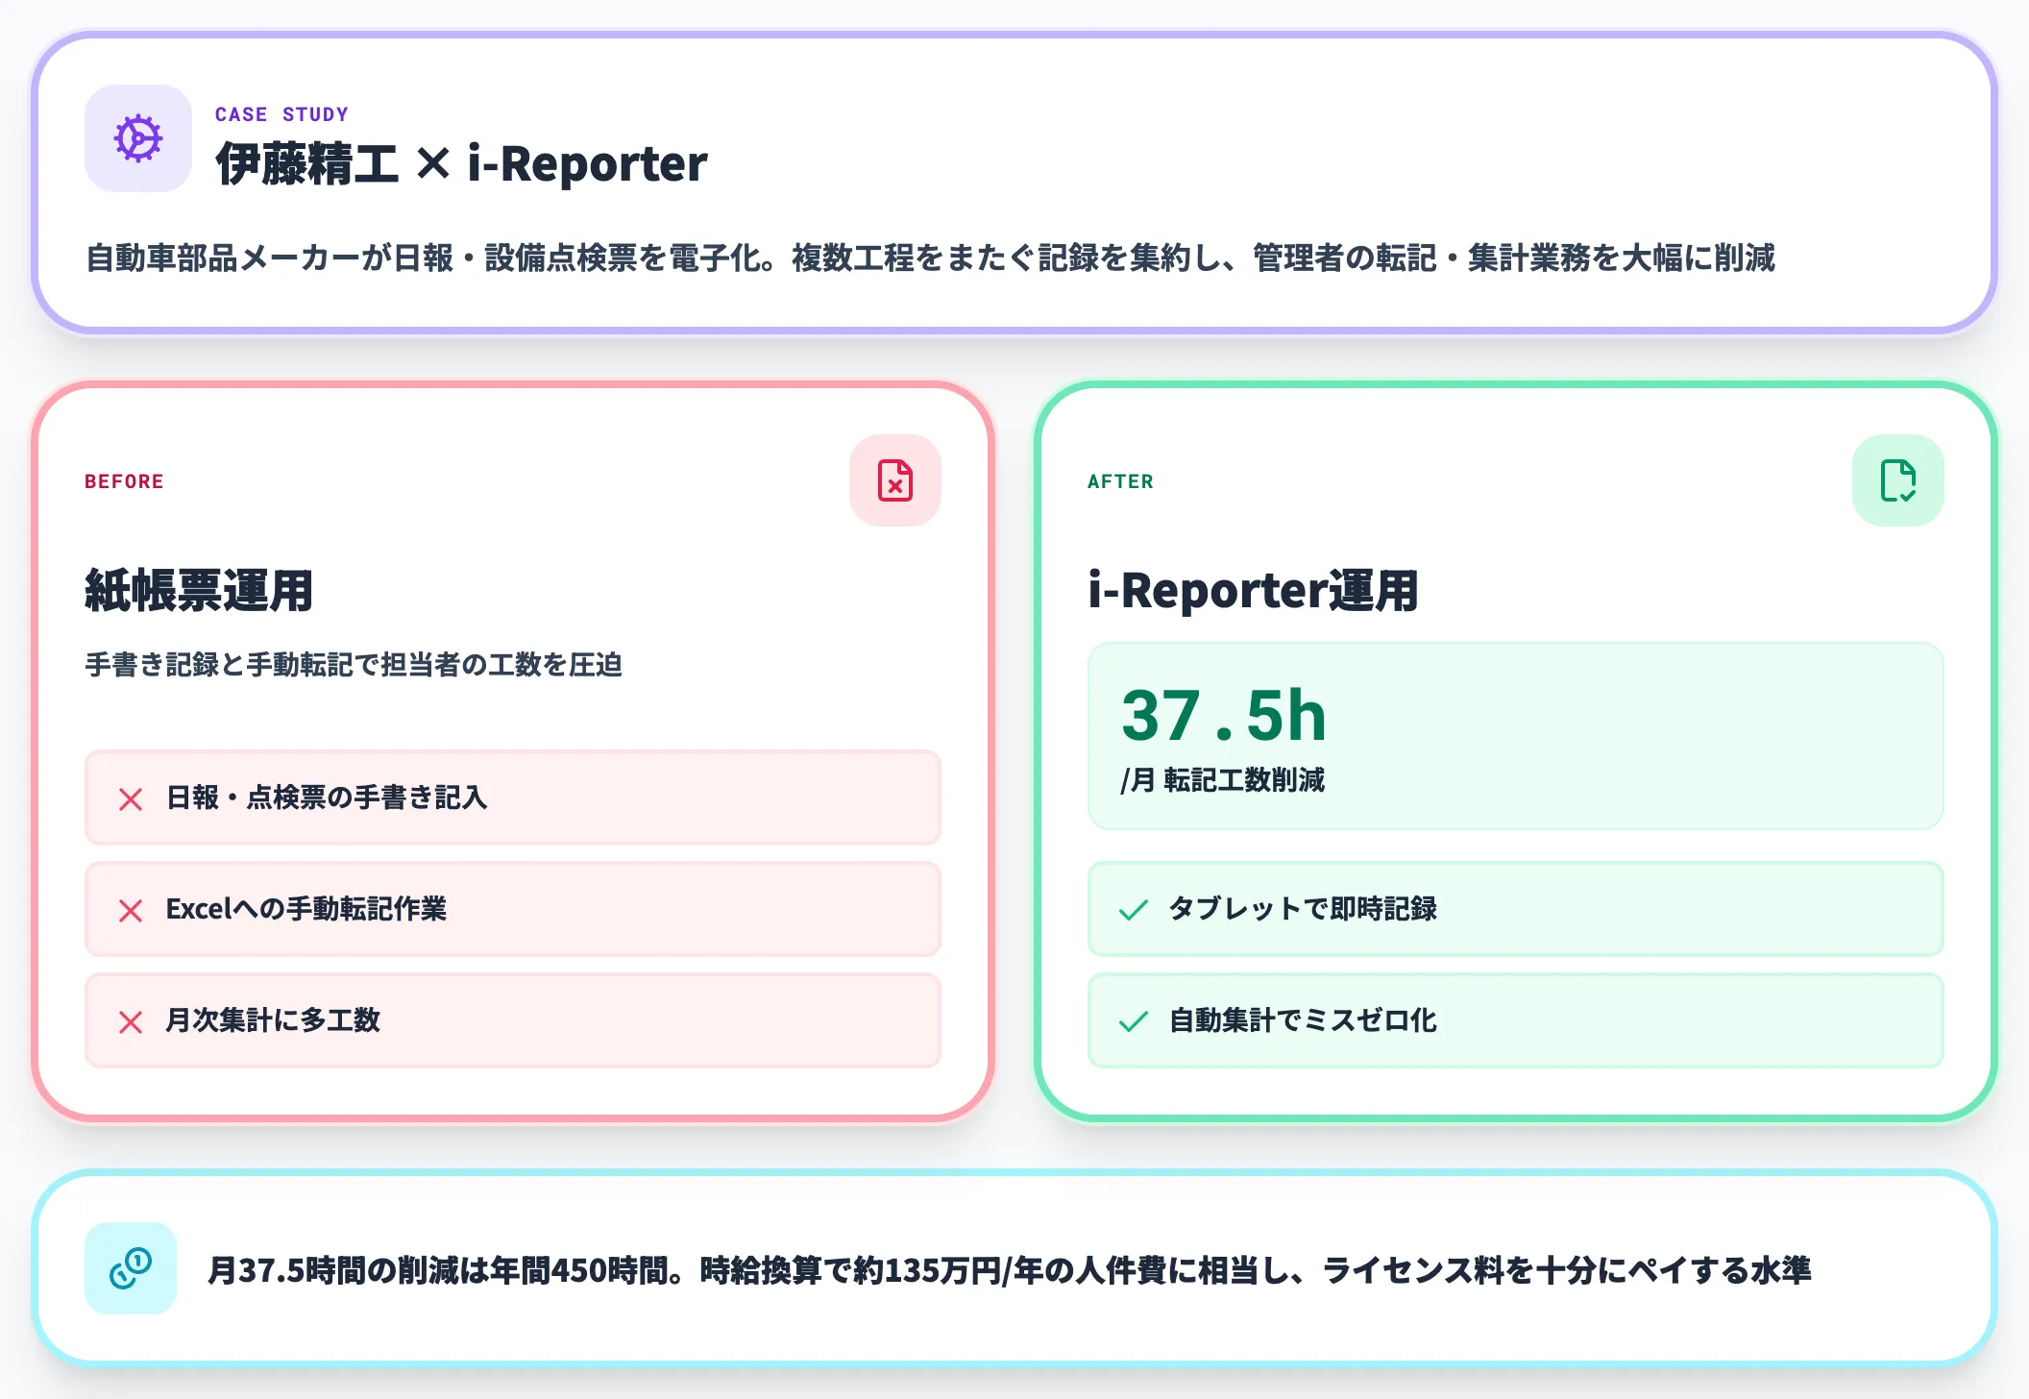Click the /月 転記工数削減 caption
The width and height of the screenshot is (2029, 1399).
(x=1223, y=779)
